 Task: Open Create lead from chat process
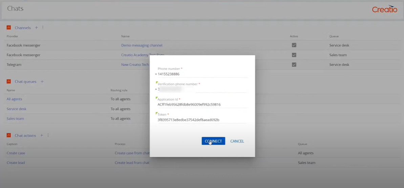[132, 163]
